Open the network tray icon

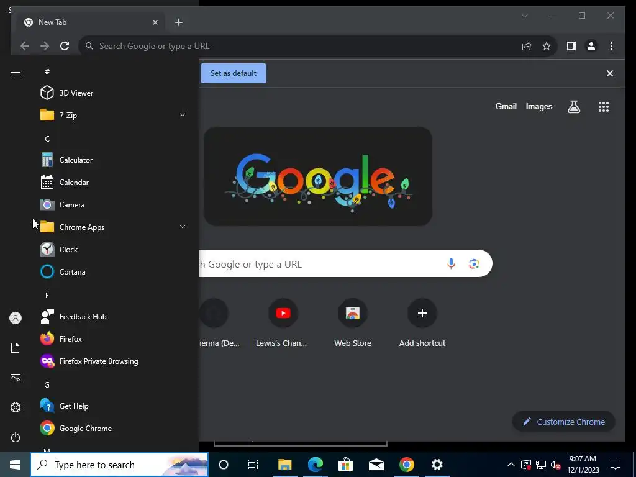[541, 465]
